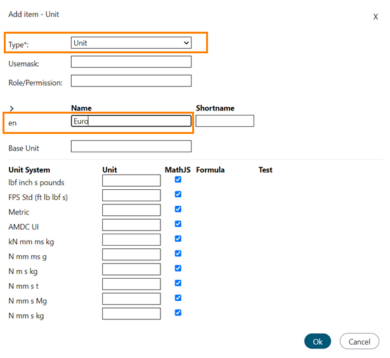Toggle MathJS checkbox for N mm s kg

tap(178, 312)
